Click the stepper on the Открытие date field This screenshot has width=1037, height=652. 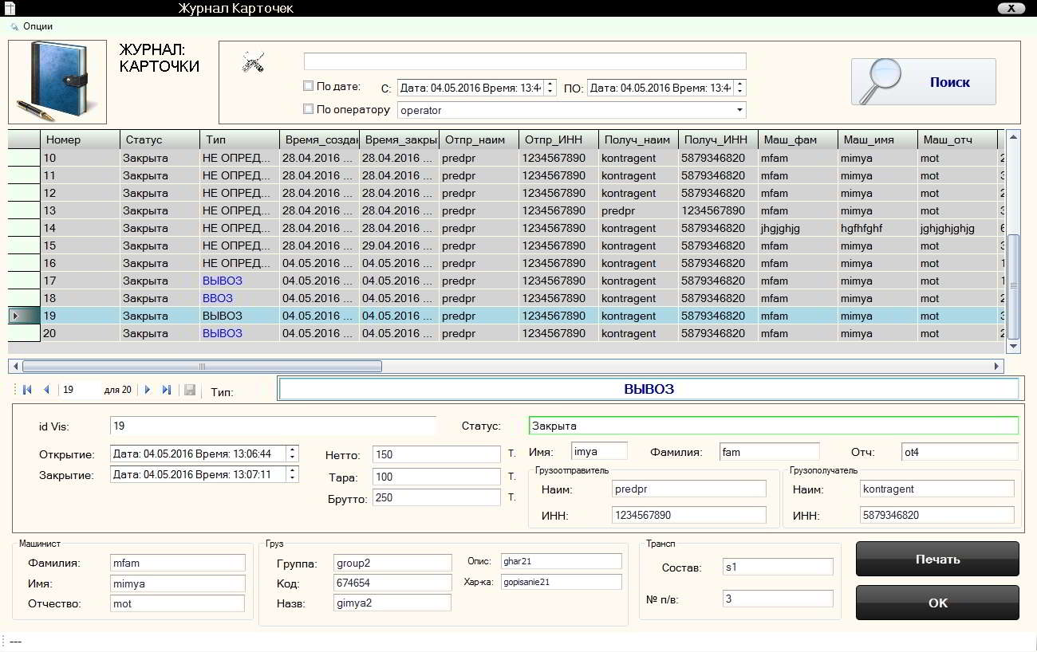point(293,454)
